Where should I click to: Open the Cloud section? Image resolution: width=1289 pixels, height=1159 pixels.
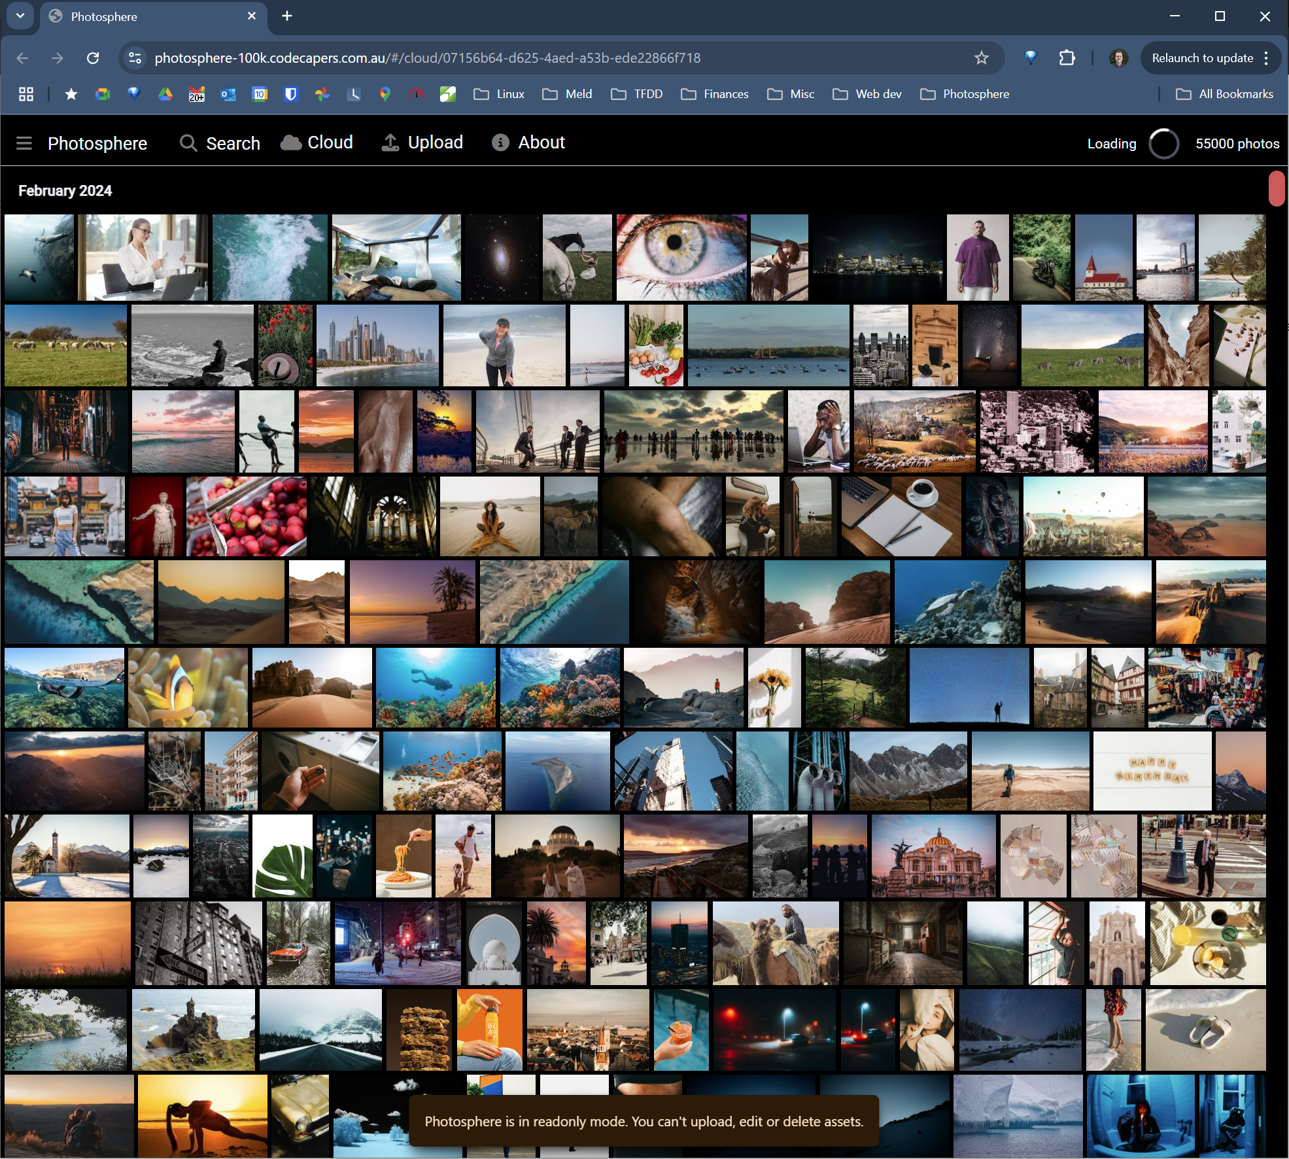coord(317,143)
